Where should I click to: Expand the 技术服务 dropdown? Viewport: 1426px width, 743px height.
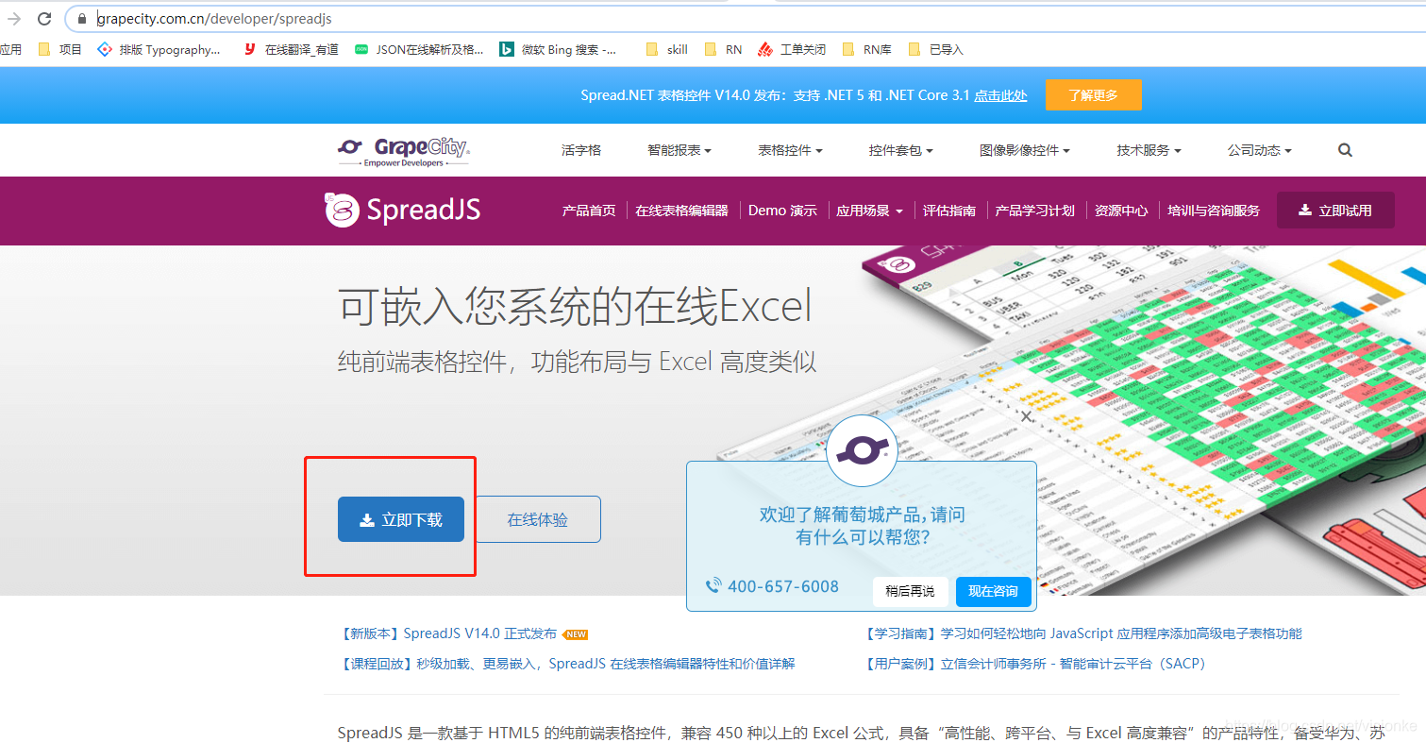pos(1149,150)
